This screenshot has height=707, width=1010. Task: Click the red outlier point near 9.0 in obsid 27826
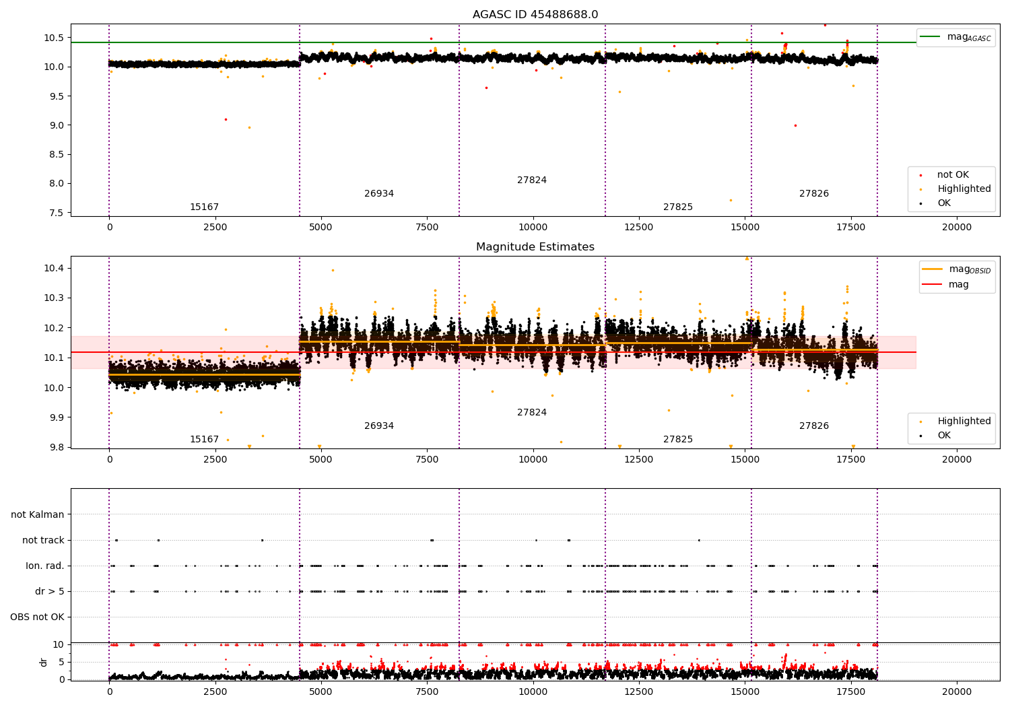[x=795, y=125]
